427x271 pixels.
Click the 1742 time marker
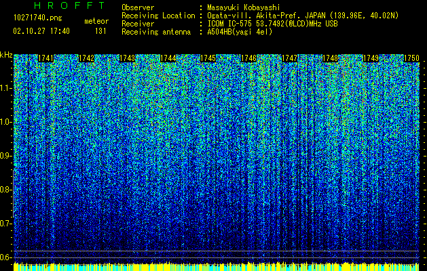click(x=86, y=58)
